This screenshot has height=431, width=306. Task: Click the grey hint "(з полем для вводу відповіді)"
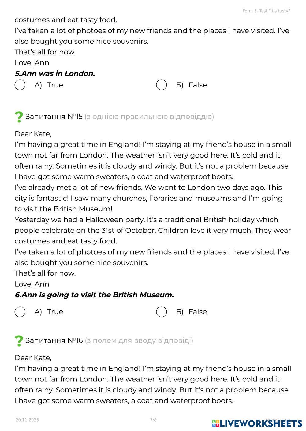tap(139, 340)
